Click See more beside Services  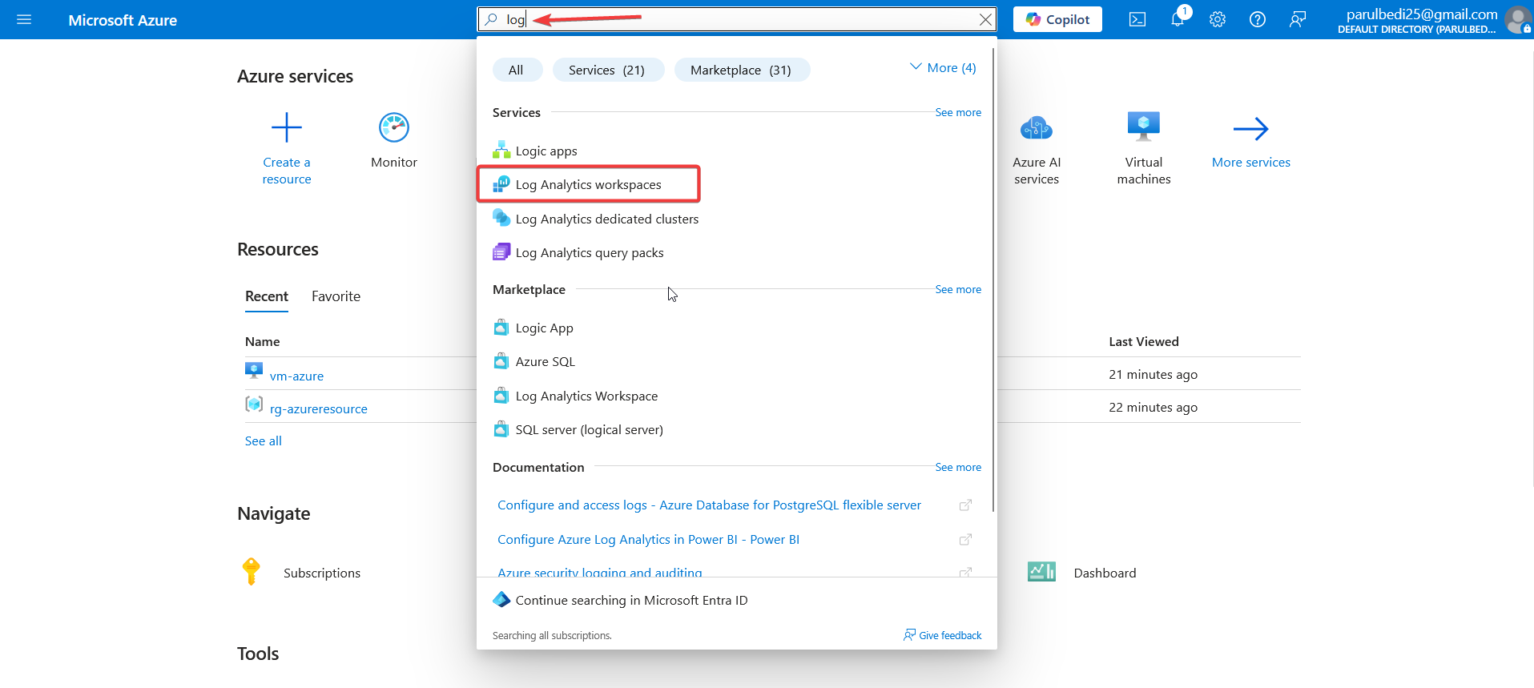coord(958,112)
